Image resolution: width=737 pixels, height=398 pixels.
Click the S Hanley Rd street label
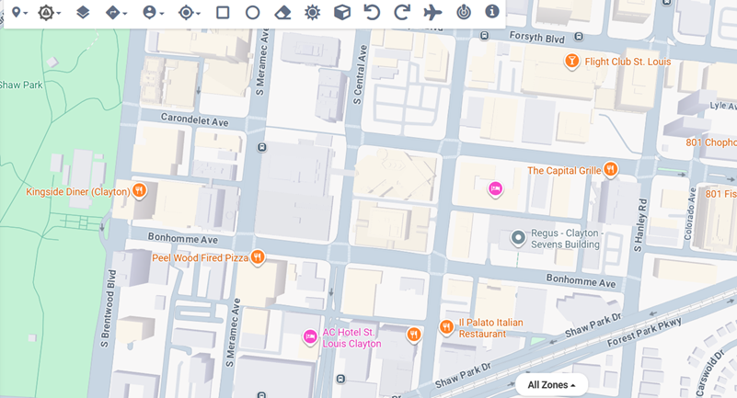pyautogui.click(x=640, y=225)
